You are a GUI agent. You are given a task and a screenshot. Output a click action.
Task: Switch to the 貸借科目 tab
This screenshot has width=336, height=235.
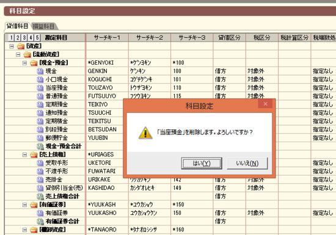click(17, 26)
